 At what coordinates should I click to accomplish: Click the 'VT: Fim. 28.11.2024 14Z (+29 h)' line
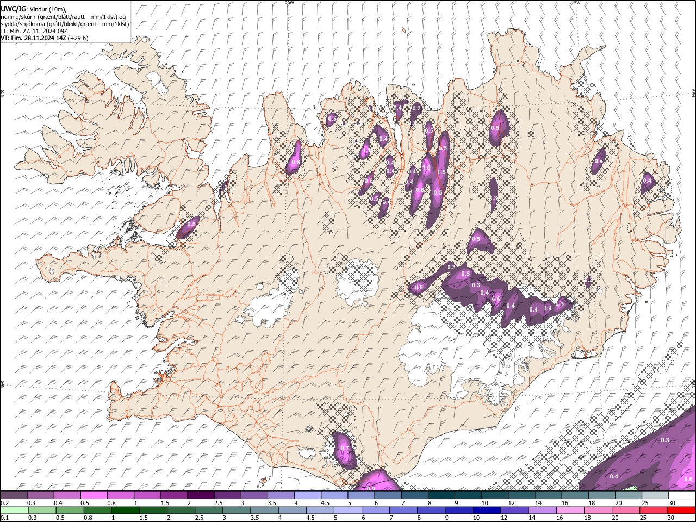pyautogui.click(x=45, y=38)
